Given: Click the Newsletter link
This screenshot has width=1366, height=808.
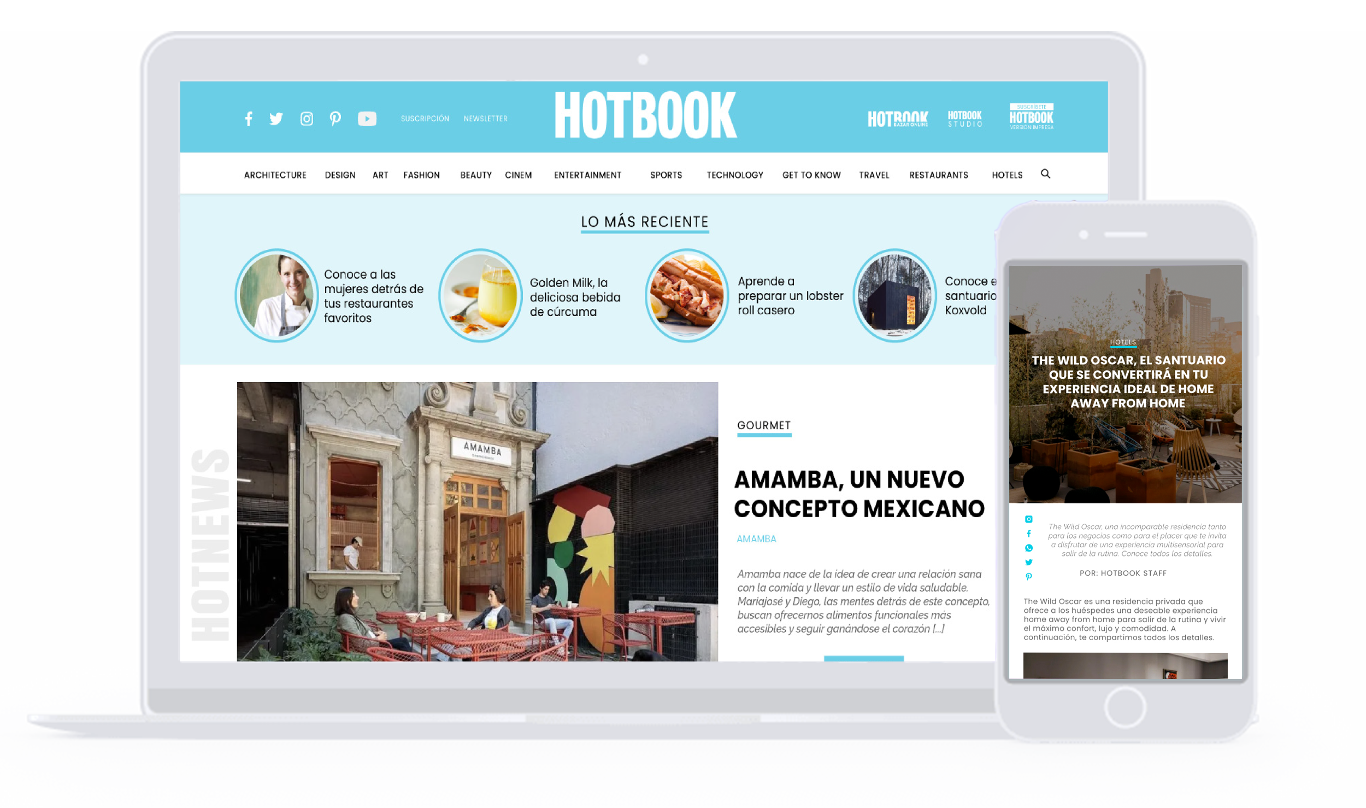Looking at the screenshot, I should pos(486,119).
